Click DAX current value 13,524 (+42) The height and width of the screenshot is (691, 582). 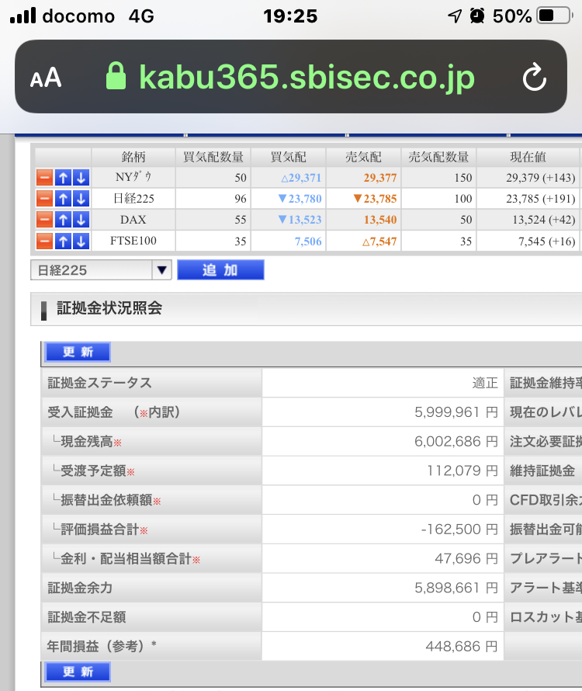tap(544, 220)
